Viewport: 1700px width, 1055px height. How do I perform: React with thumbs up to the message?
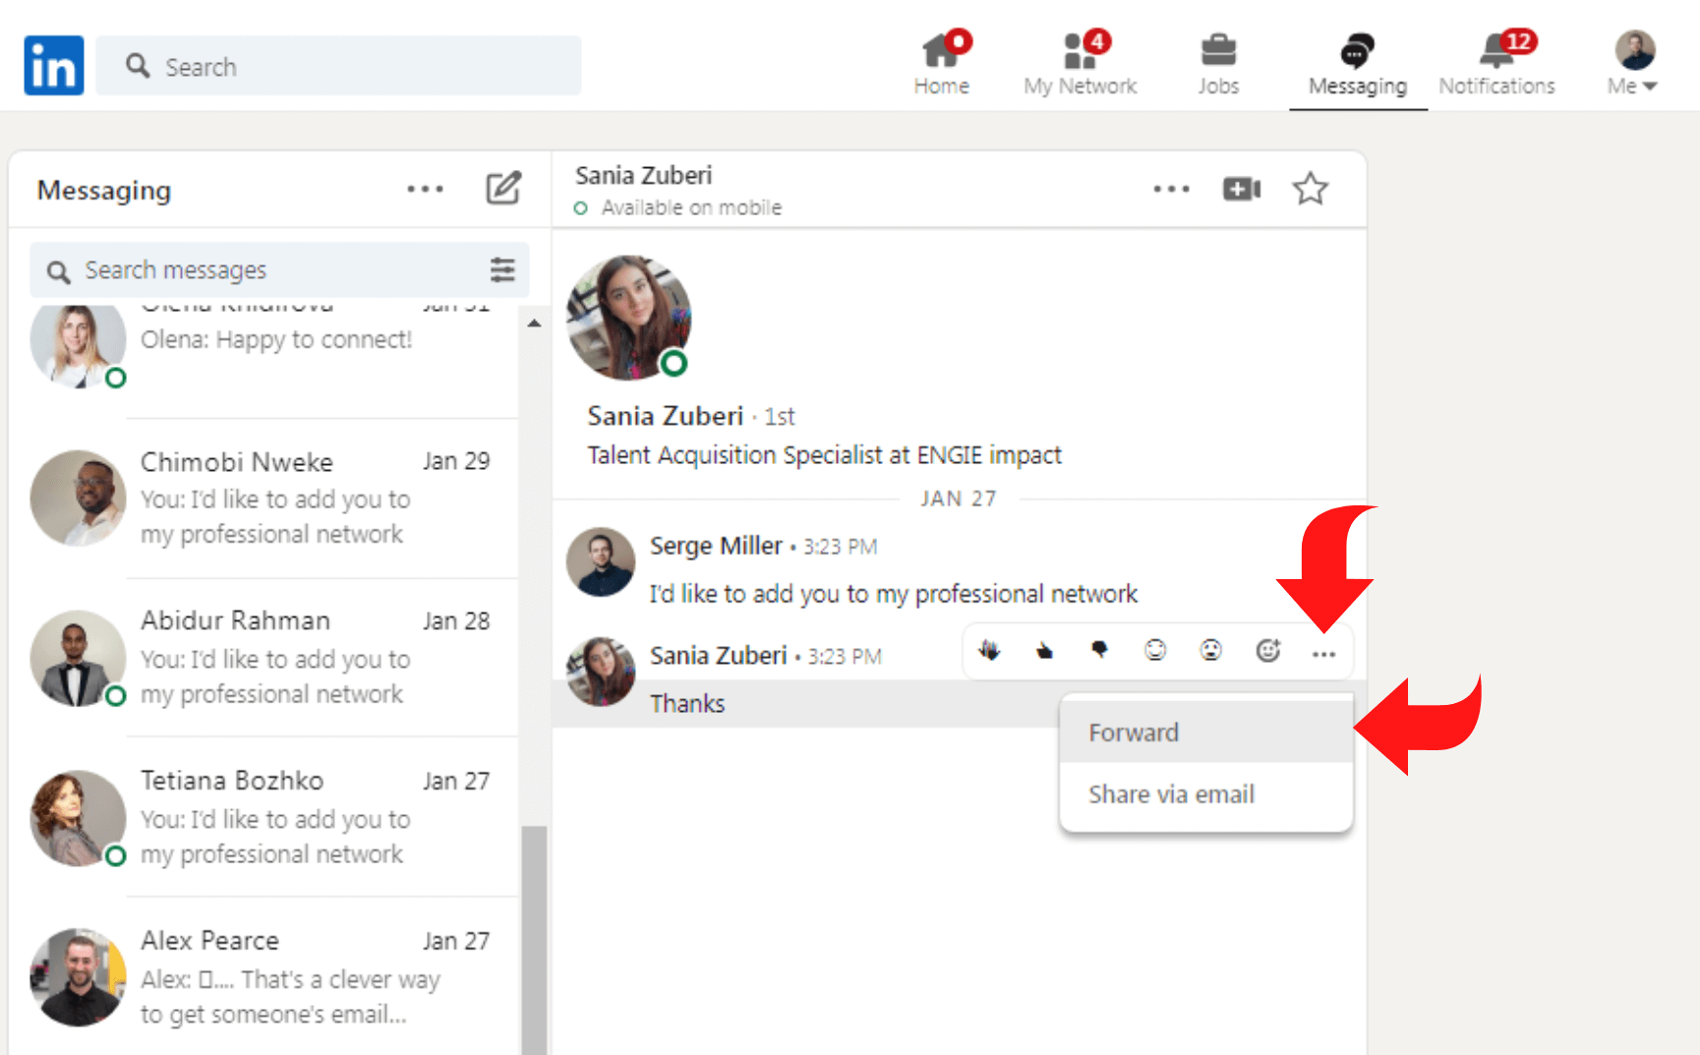pyautogui.click(x=1044, y=650)
